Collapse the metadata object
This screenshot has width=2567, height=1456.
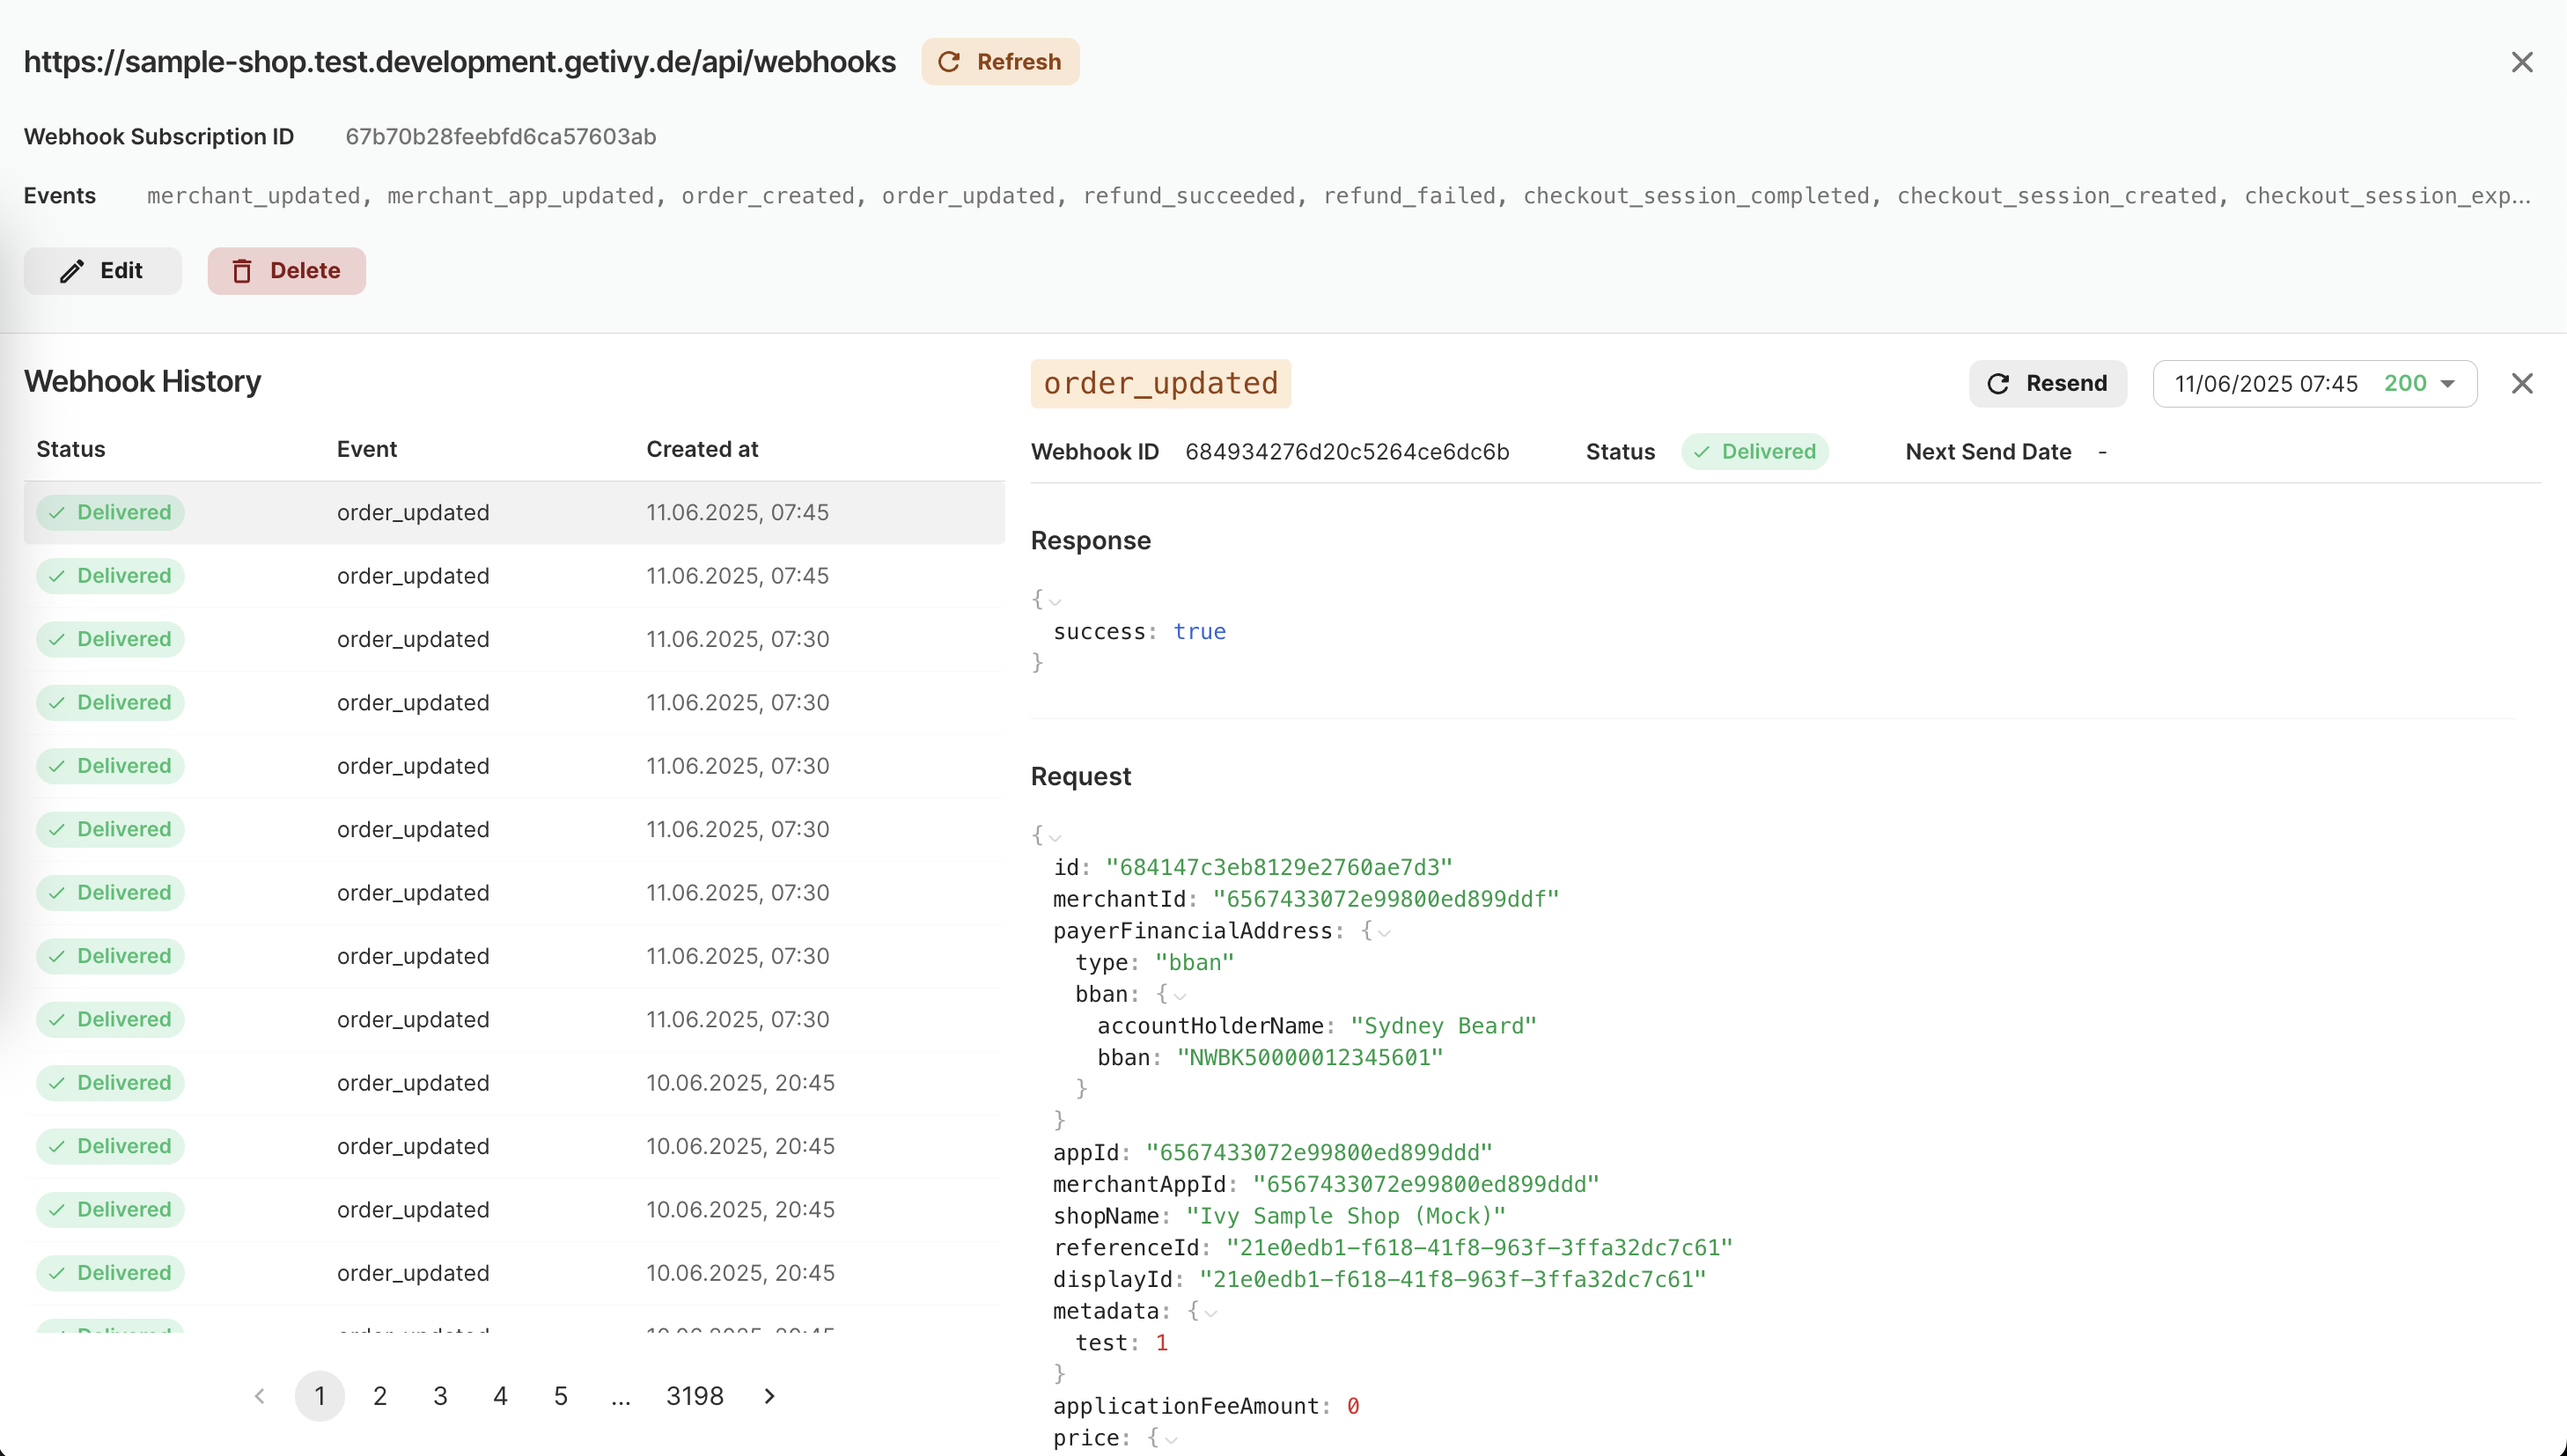click(x=1211, y=1313)
